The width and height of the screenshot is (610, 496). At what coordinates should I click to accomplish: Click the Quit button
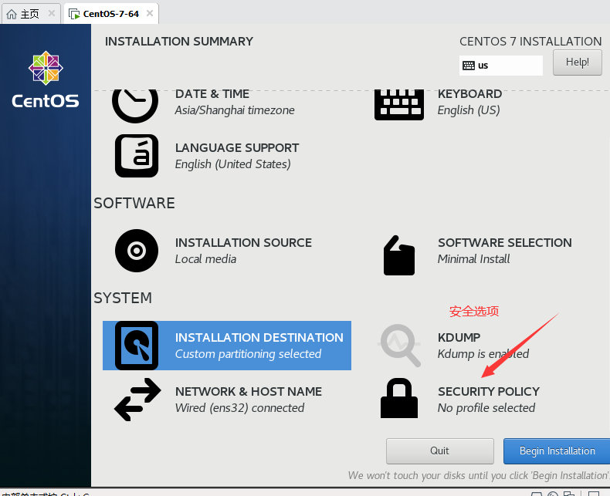pyautogui.click(x=439, y=451)
